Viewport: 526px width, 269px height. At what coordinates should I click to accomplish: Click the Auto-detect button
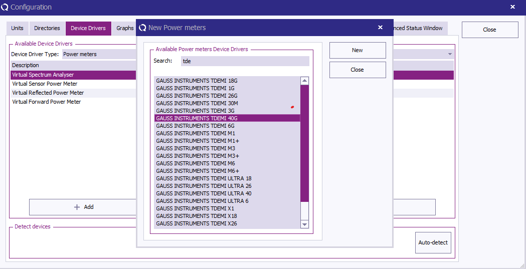(433, 242)
